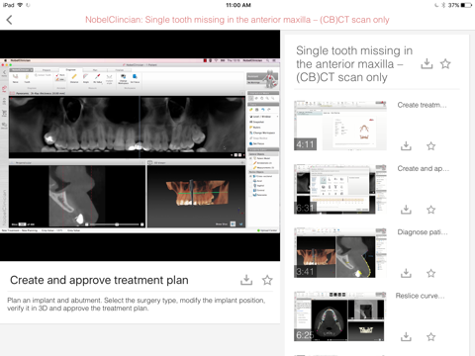Tap the battery indicator in status bar
The image size is (475, 356).
(x=466, y=5)
